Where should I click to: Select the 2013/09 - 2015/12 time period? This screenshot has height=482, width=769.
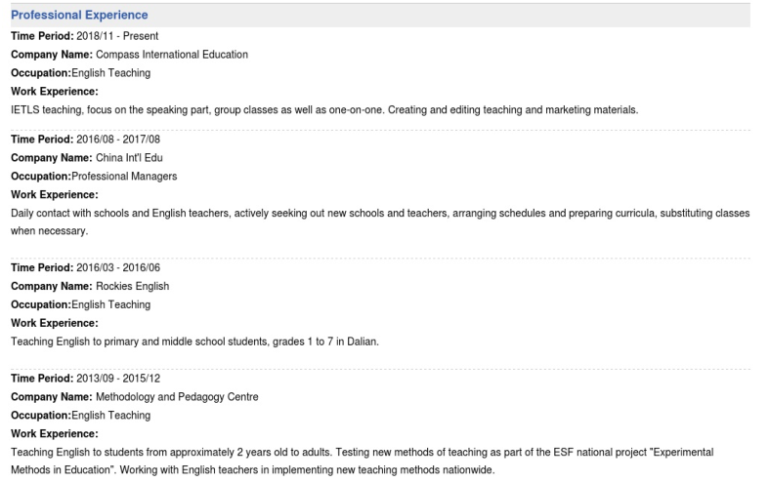(118, 379)
